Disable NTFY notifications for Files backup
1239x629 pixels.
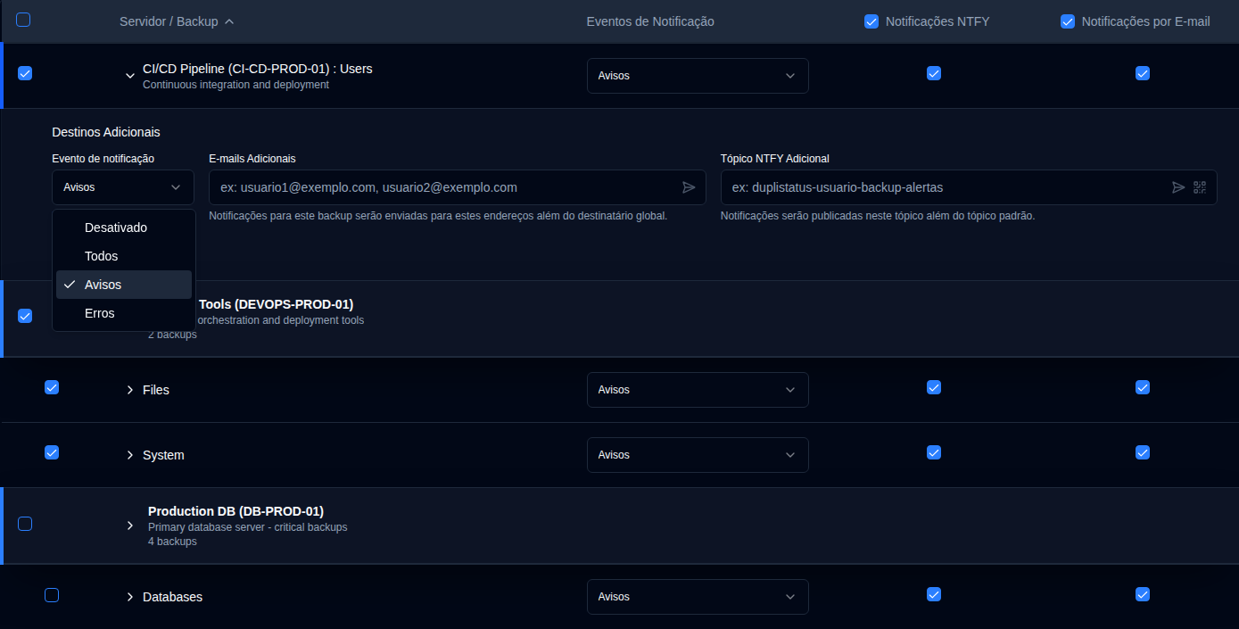[934, 387]
